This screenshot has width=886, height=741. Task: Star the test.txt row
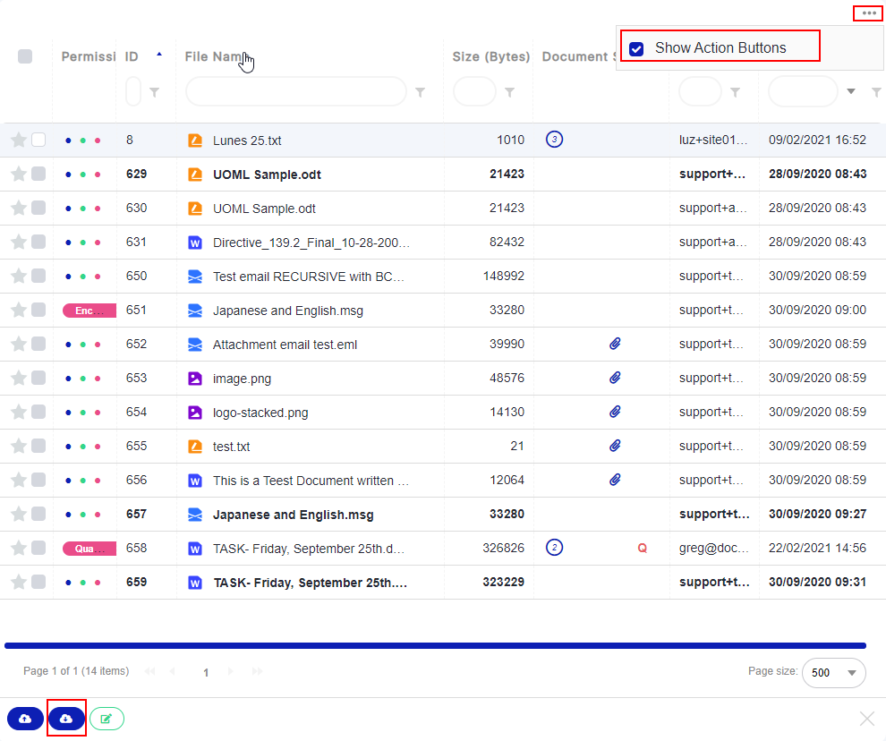[x=19, y=446]
